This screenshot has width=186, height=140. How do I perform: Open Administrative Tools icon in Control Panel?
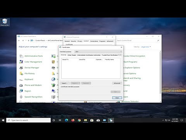(x=21, y=56)
